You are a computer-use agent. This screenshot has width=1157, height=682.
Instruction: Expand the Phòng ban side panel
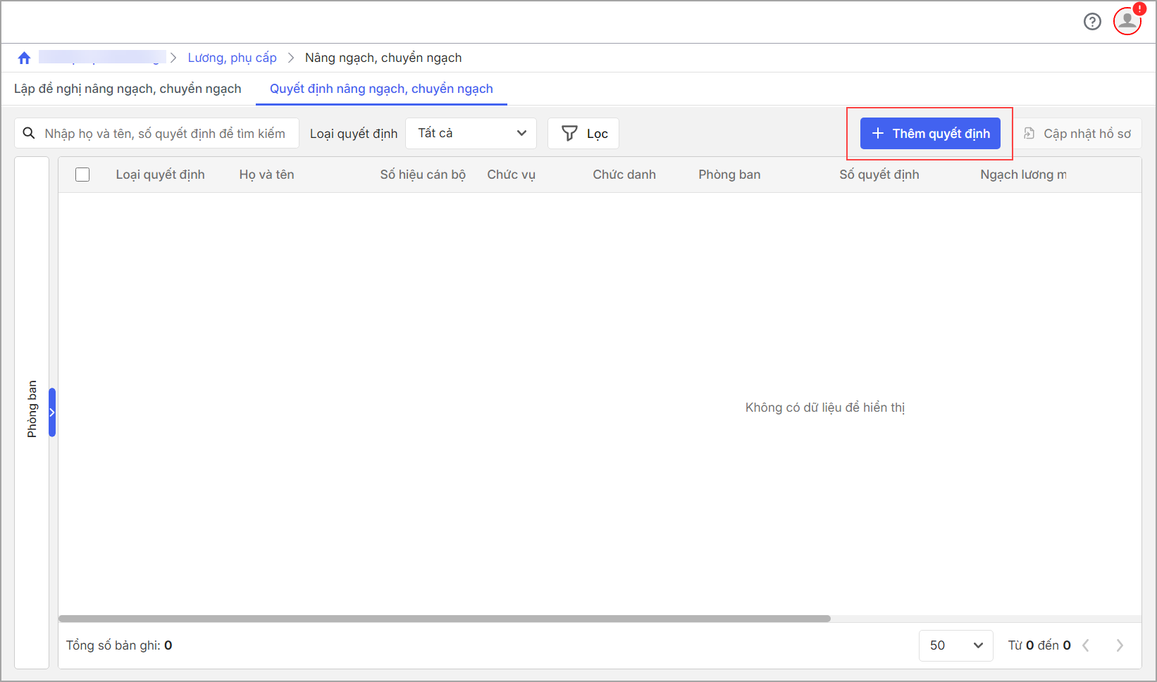52,412
